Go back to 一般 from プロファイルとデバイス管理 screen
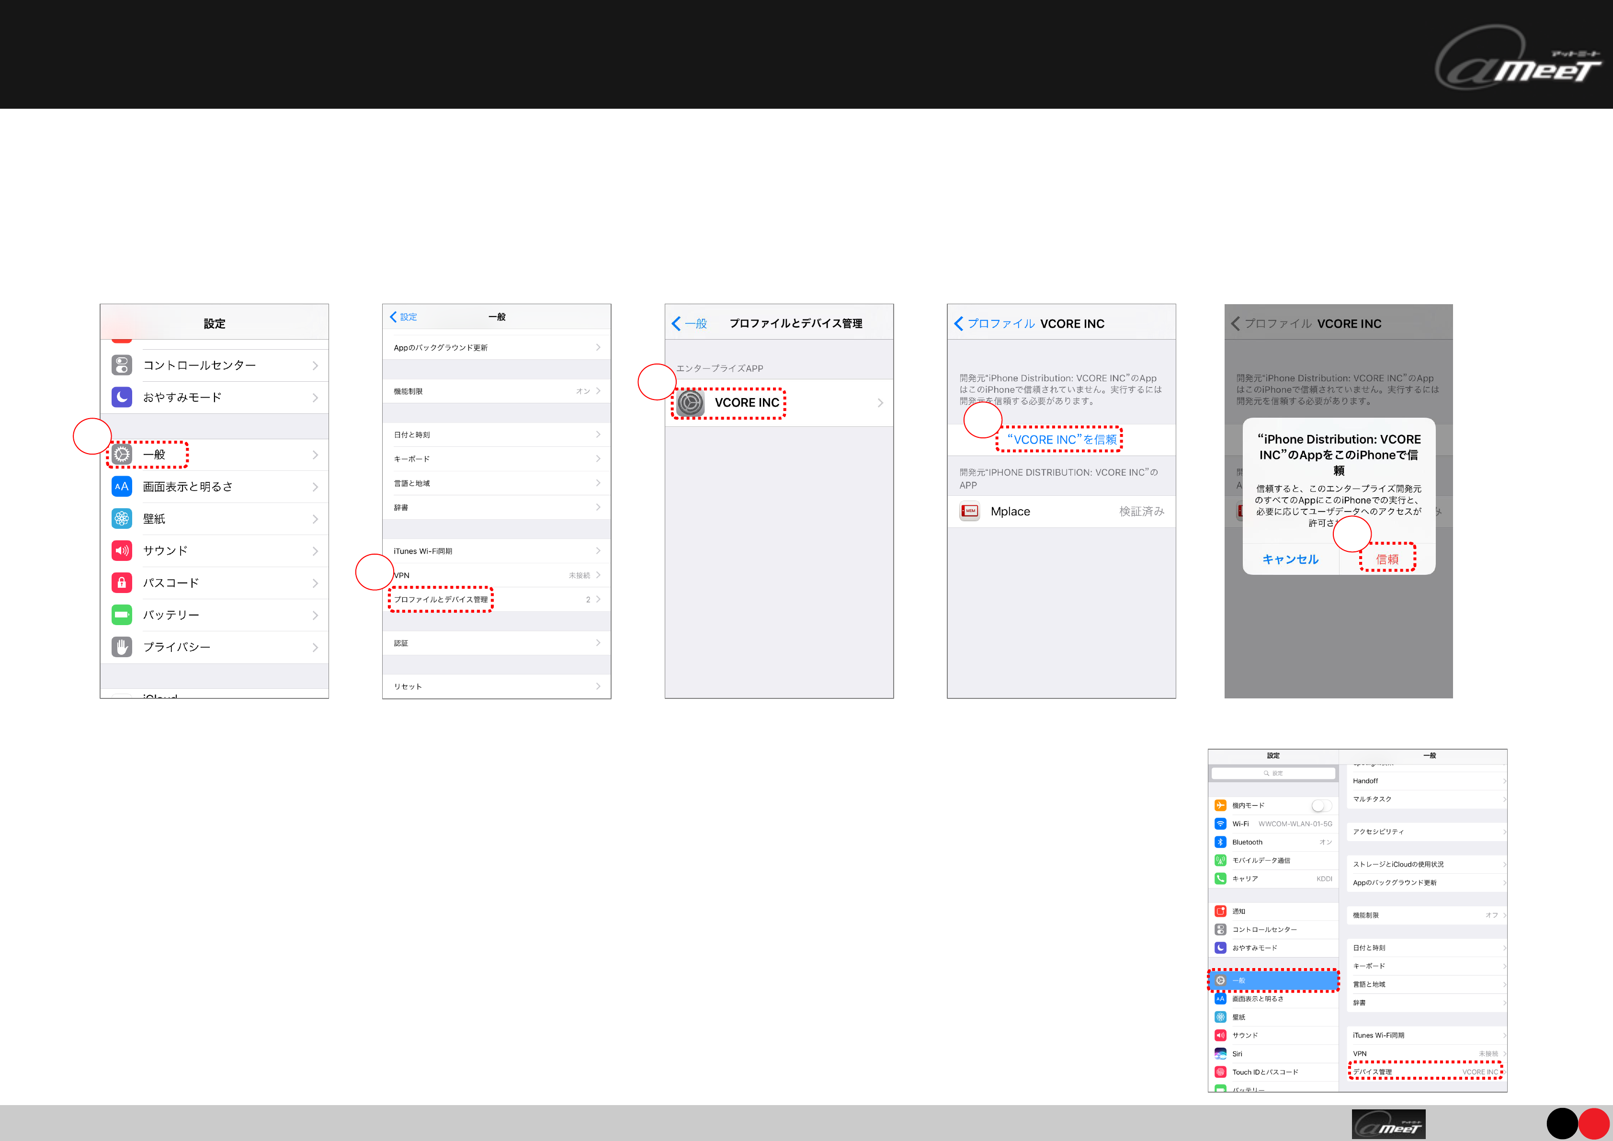The image size is (1613, 1141). 689,324
